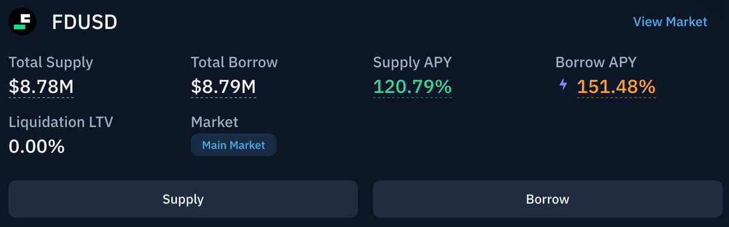
Task: Click the orange 151.48% borrow APY
Action: click(x=616, y=87)
